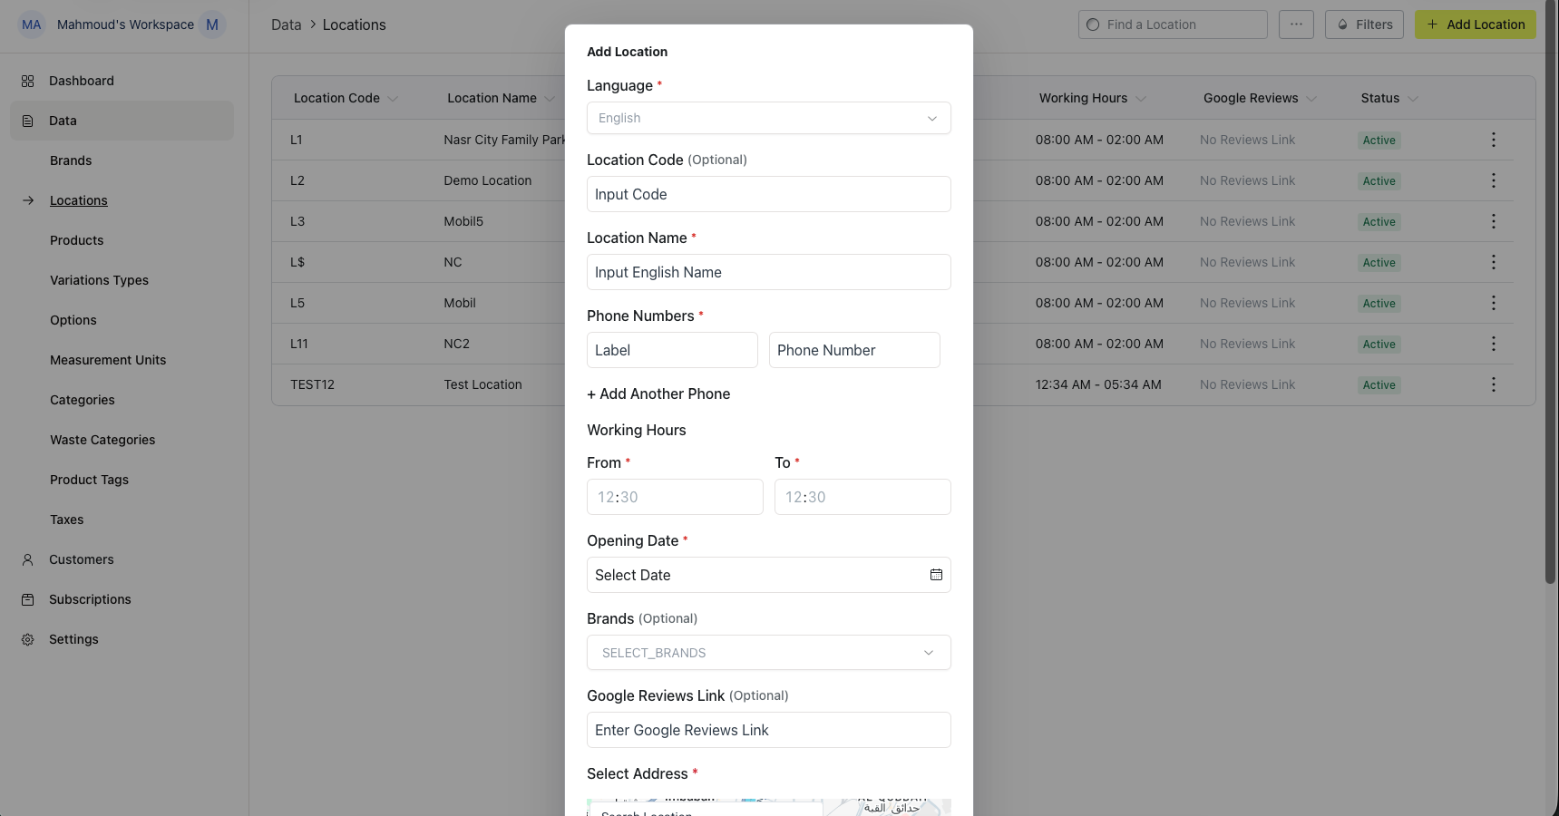
Task: Click the Locations sidebar link
Action: pyautogui.click(x=79, y=200)
